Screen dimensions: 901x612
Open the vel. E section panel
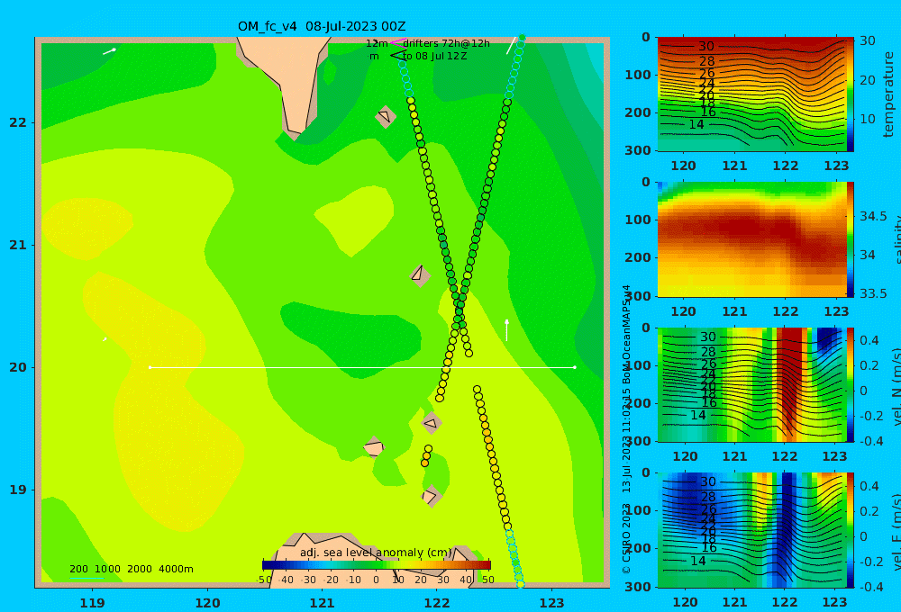click(751, 530)
